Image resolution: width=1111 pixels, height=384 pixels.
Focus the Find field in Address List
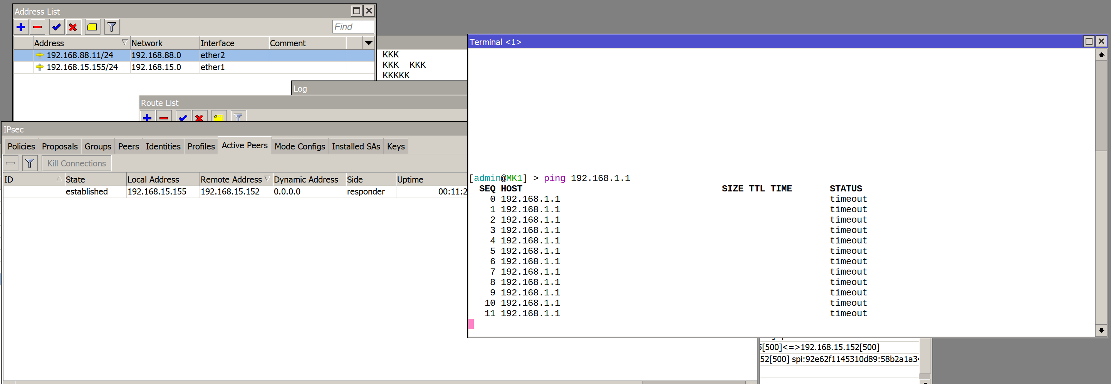353,27
